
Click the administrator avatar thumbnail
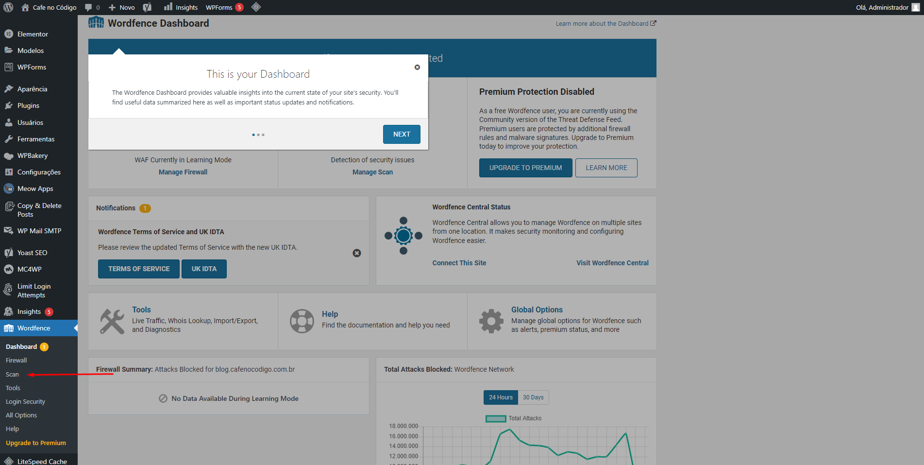[x=915, y=7]
